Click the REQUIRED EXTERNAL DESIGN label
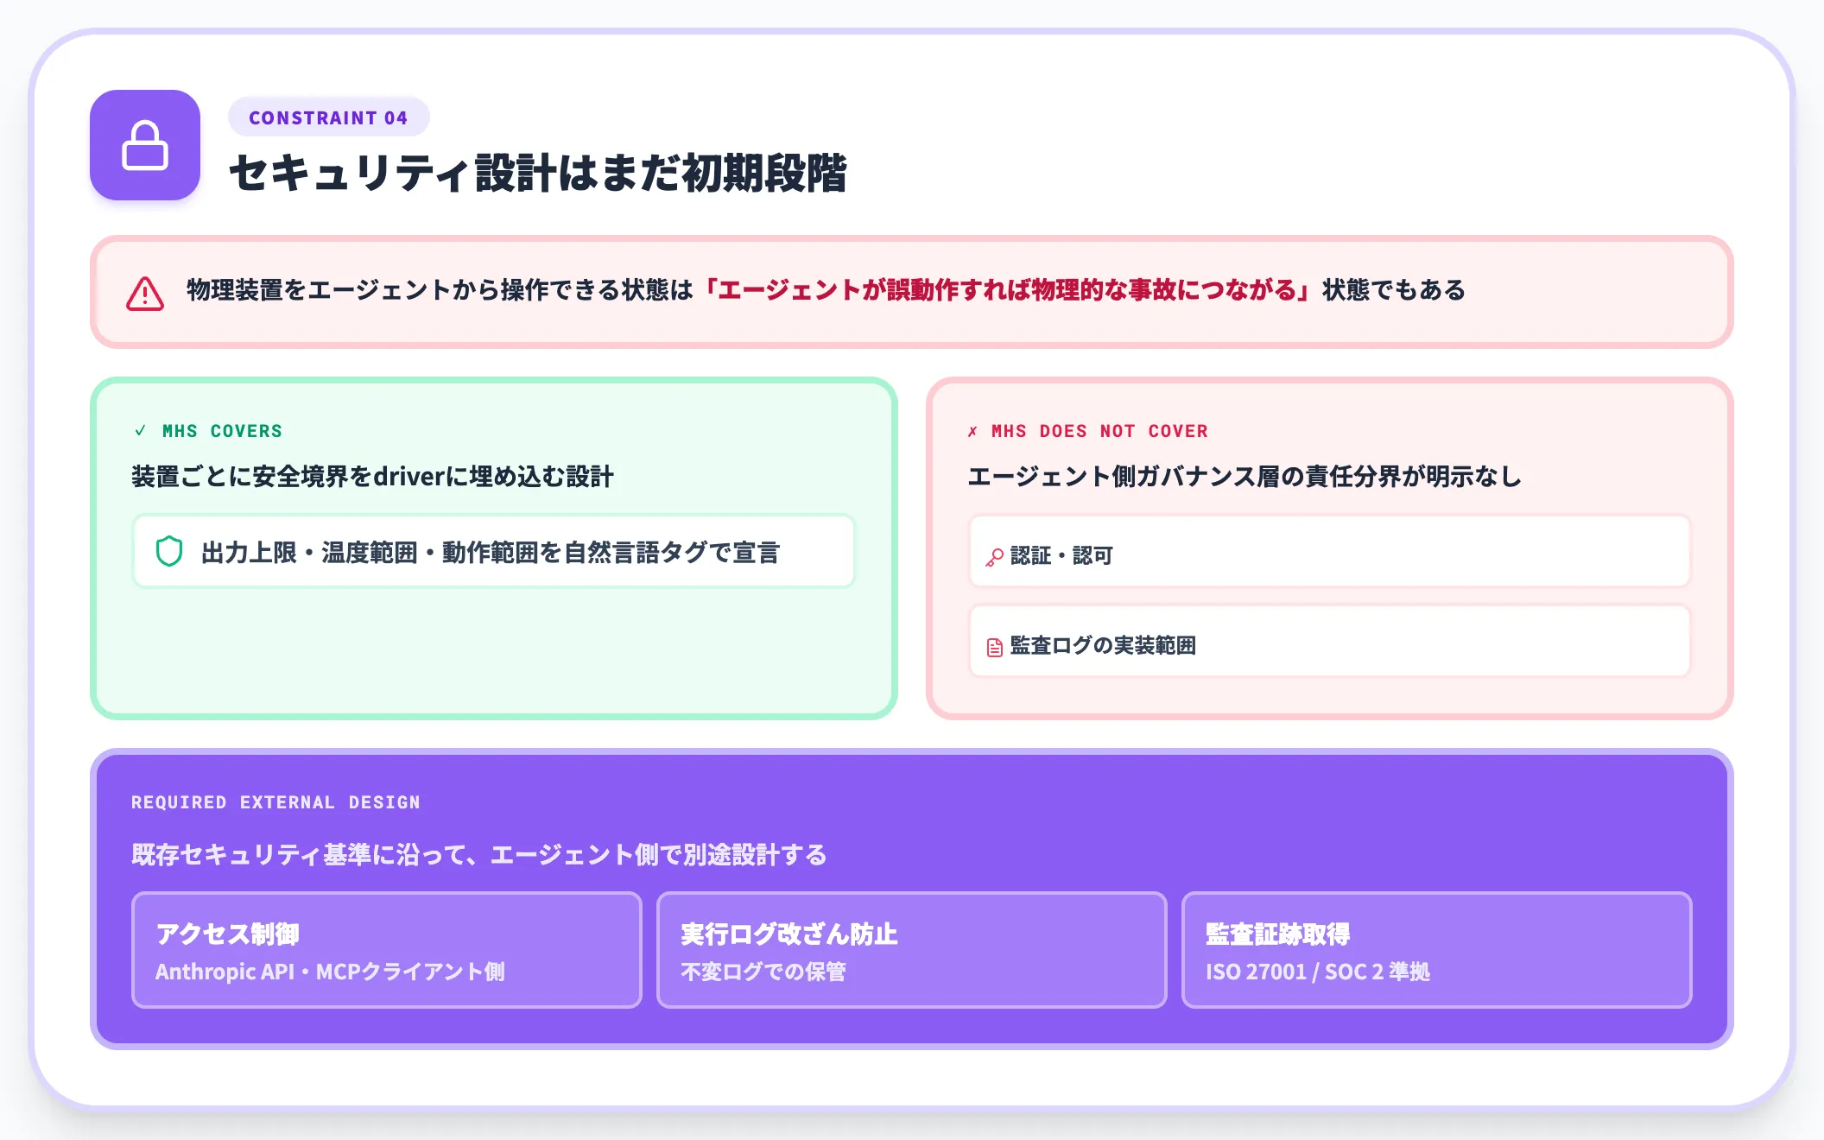This screenshot has width=1824, height=1140. (x=275, y=802)
